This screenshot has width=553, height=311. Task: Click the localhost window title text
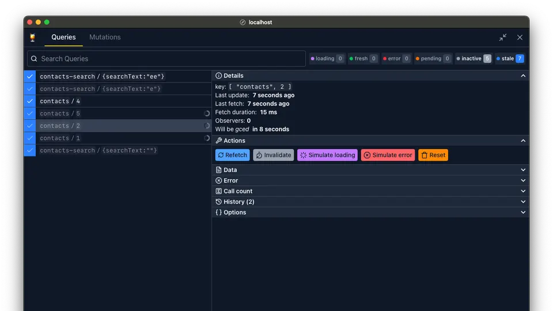(x=260, y=22)
